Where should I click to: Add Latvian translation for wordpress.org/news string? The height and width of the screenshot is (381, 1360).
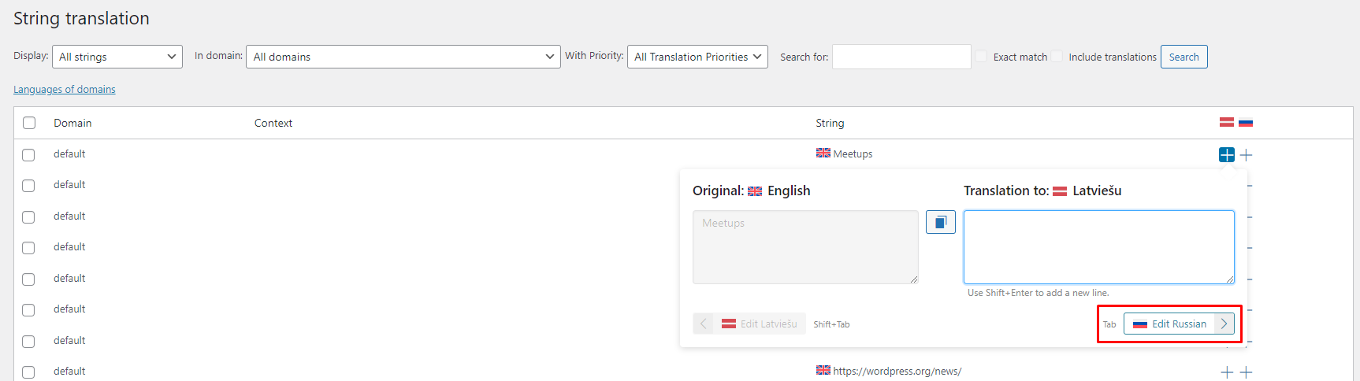1226,372
